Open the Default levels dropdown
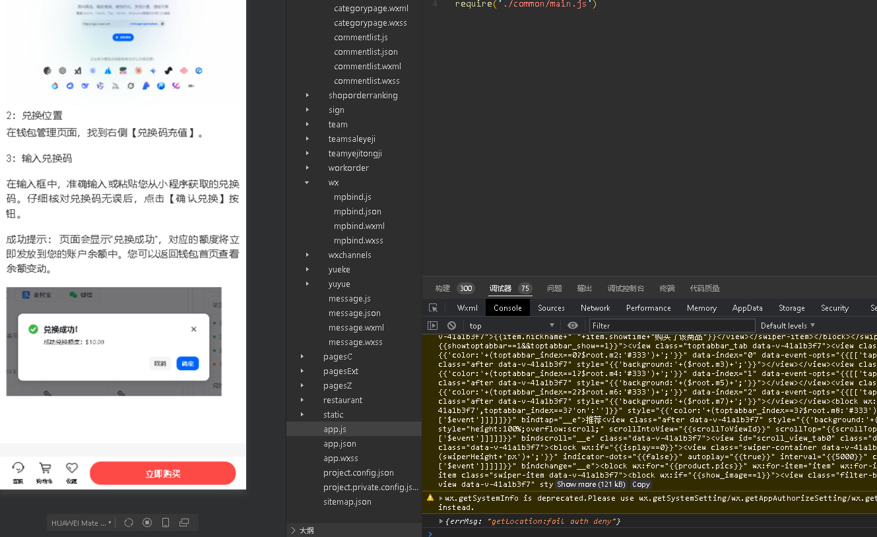 pos(788,325)
